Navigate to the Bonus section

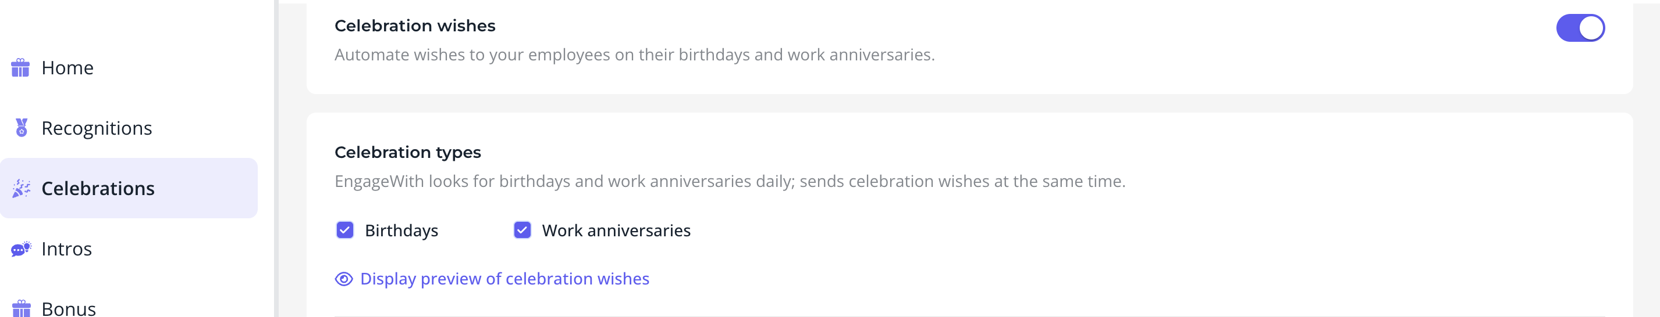(x=129, y=305)
